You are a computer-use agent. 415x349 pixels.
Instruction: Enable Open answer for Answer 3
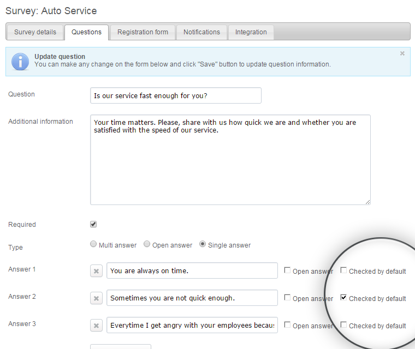tap(287, 324)
